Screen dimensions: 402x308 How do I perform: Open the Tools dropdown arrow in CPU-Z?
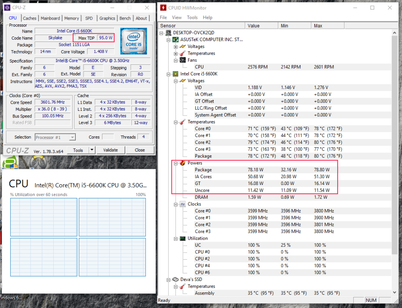[91, 150]
